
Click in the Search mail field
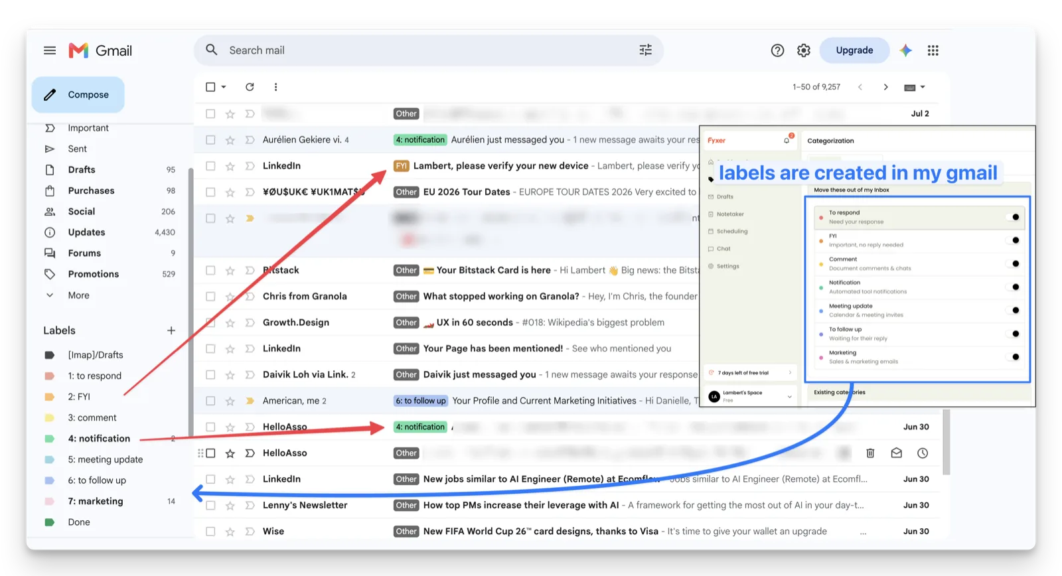(428, 50)
